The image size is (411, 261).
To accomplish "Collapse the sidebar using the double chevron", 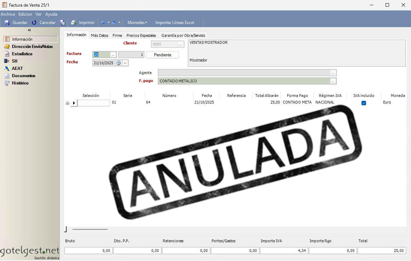I will point(29,30).
